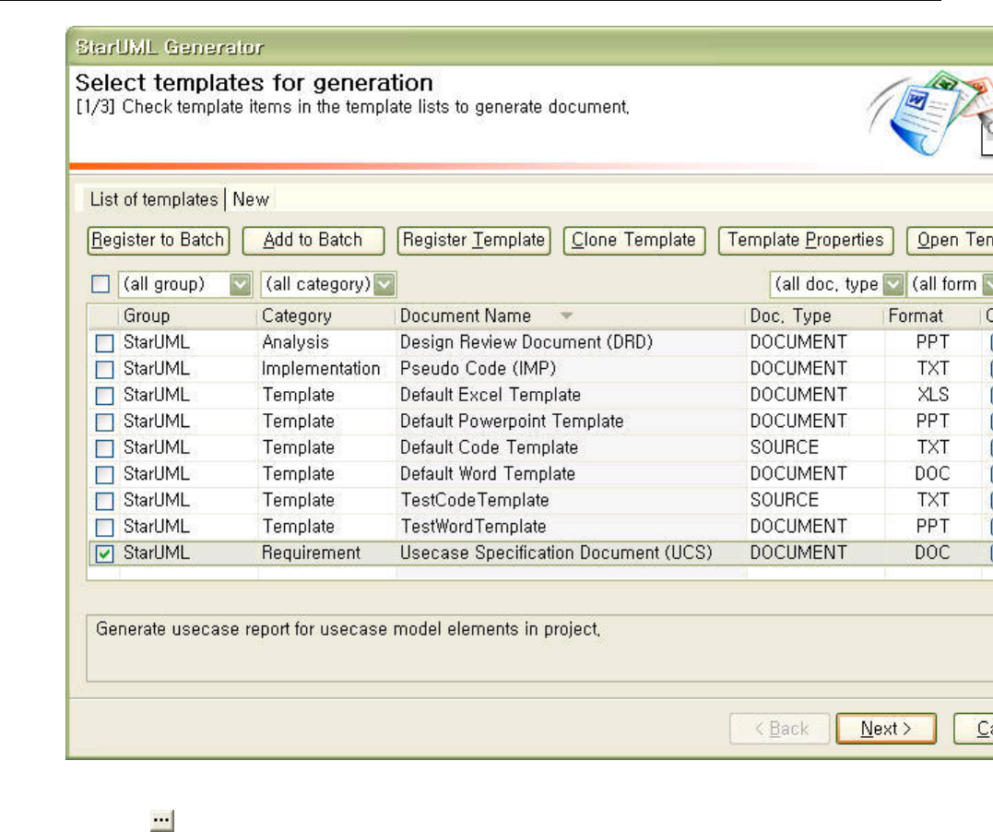Click the Requirement category cell
This screenshot has width=993, height=832.
tap(311, 553)
